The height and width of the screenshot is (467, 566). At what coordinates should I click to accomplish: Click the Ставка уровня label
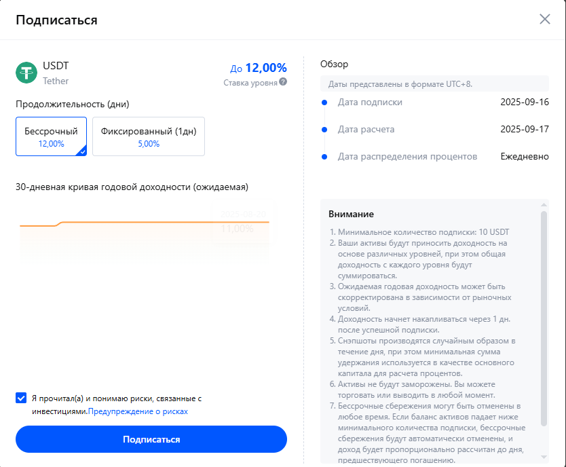(250, 83)
